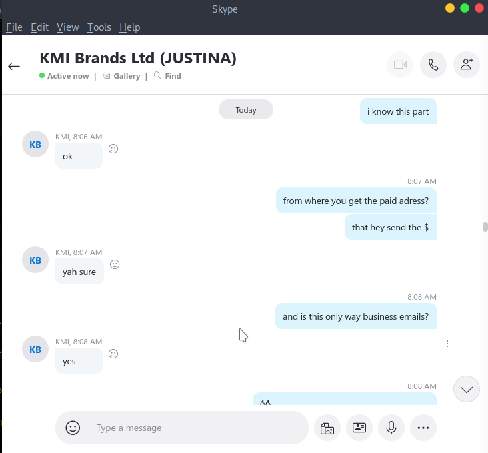
Task: React to the 'yah sure' message
Action: tap(115, 264)
